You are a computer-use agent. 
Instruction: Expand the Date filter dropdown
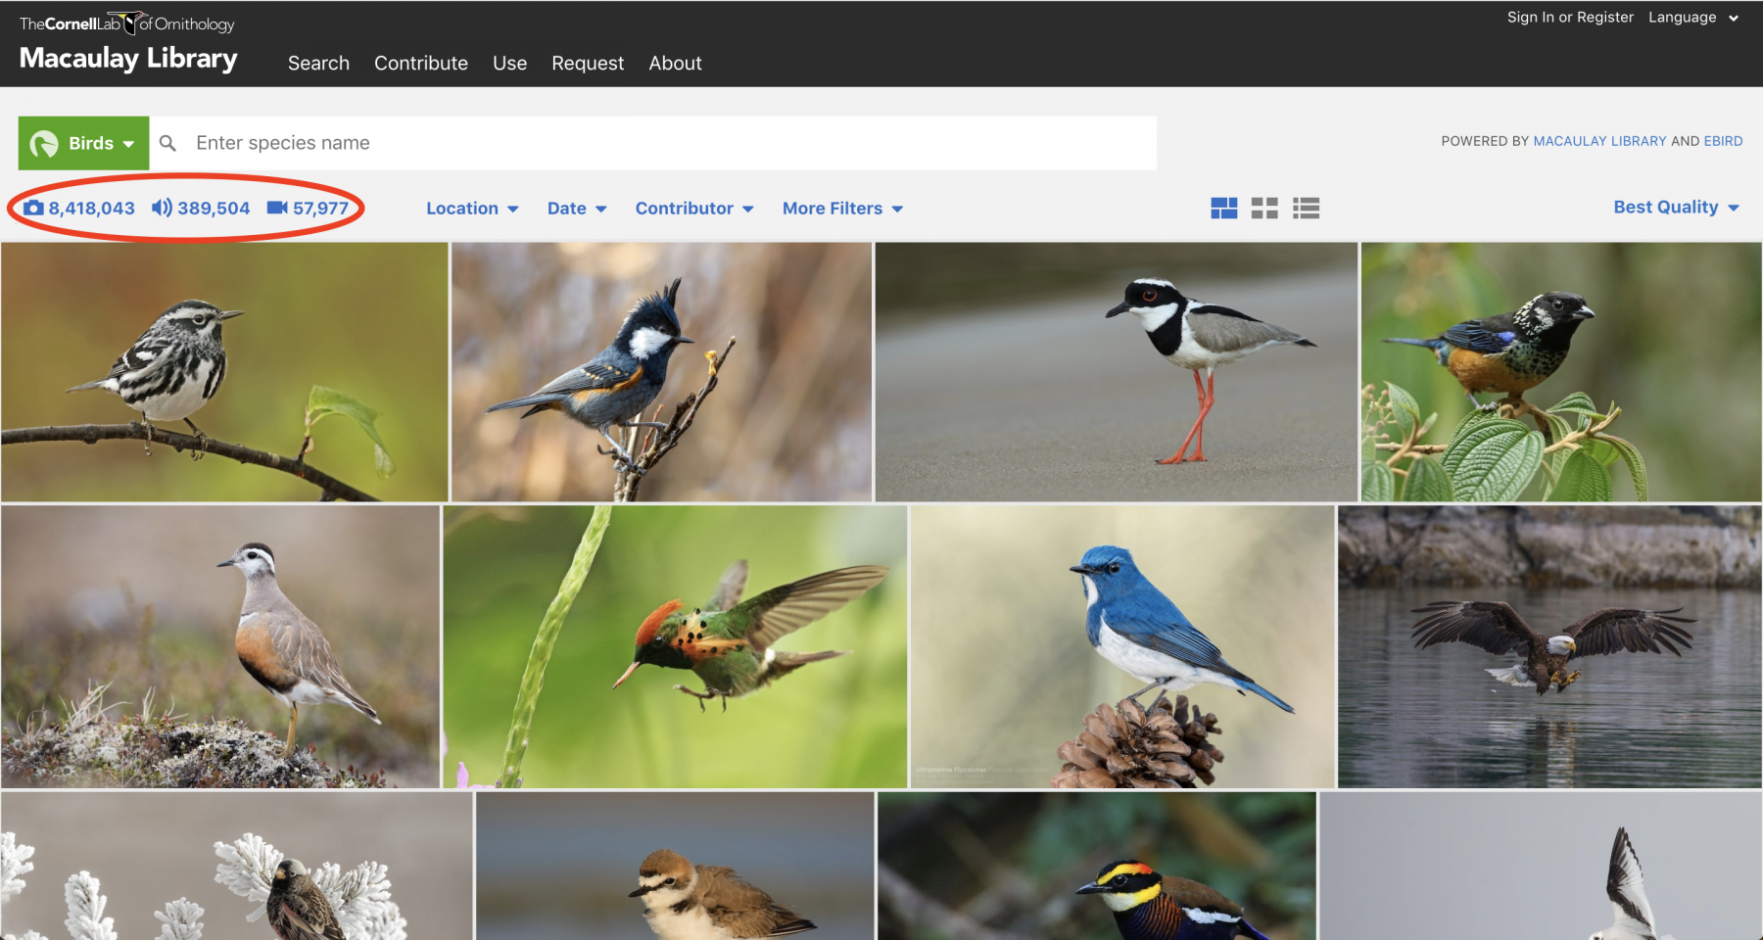pos(577,208)
